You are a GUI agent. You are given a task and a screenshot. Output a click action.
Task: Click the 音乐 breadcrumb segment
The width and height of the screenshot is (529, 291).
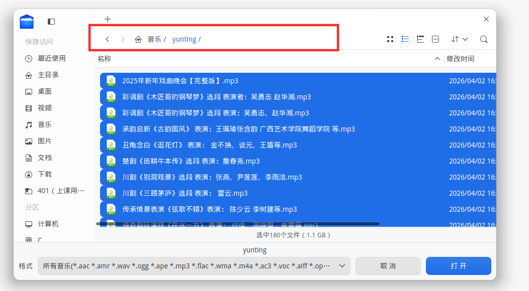(154, 40)
